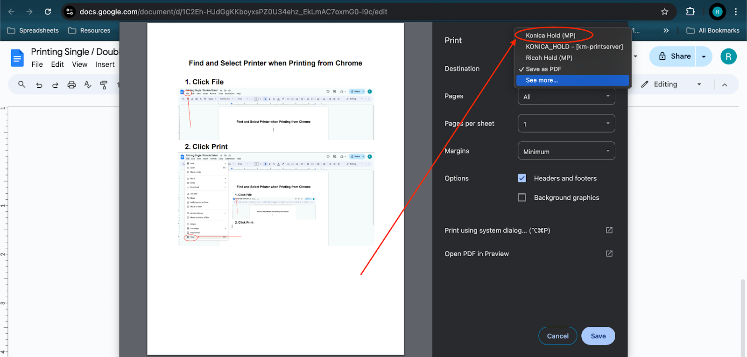Open All Bookmarks folder
The width and height of the screenshot is (747, 357).
713,30
